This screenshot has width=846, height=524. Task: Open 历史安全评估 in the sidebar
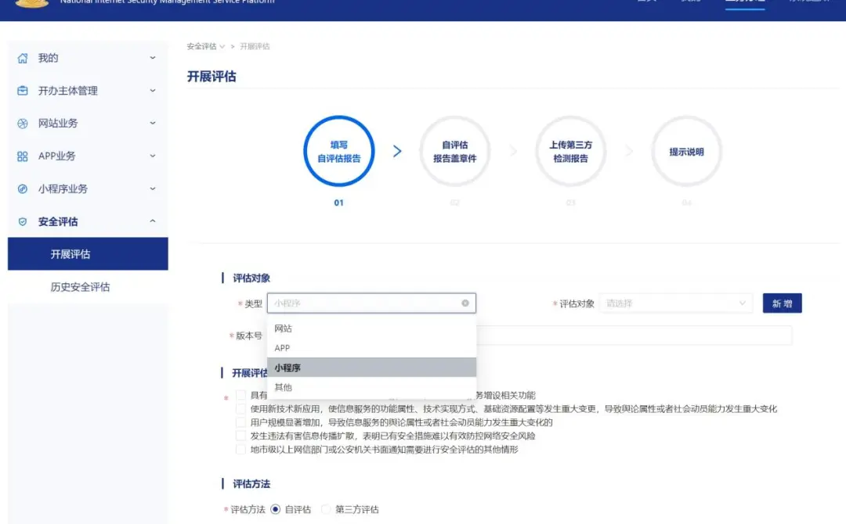[x=80, y=287]
